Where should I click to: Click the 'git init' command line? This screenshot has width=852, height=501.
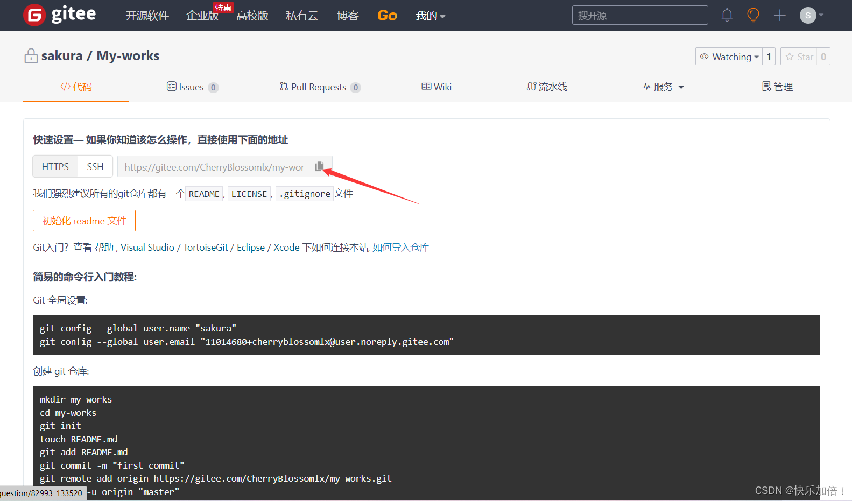(x=60, y=426)
